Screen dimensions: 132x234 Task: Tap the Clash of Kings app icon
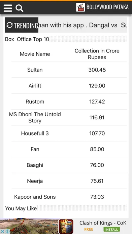click(66, 226)
